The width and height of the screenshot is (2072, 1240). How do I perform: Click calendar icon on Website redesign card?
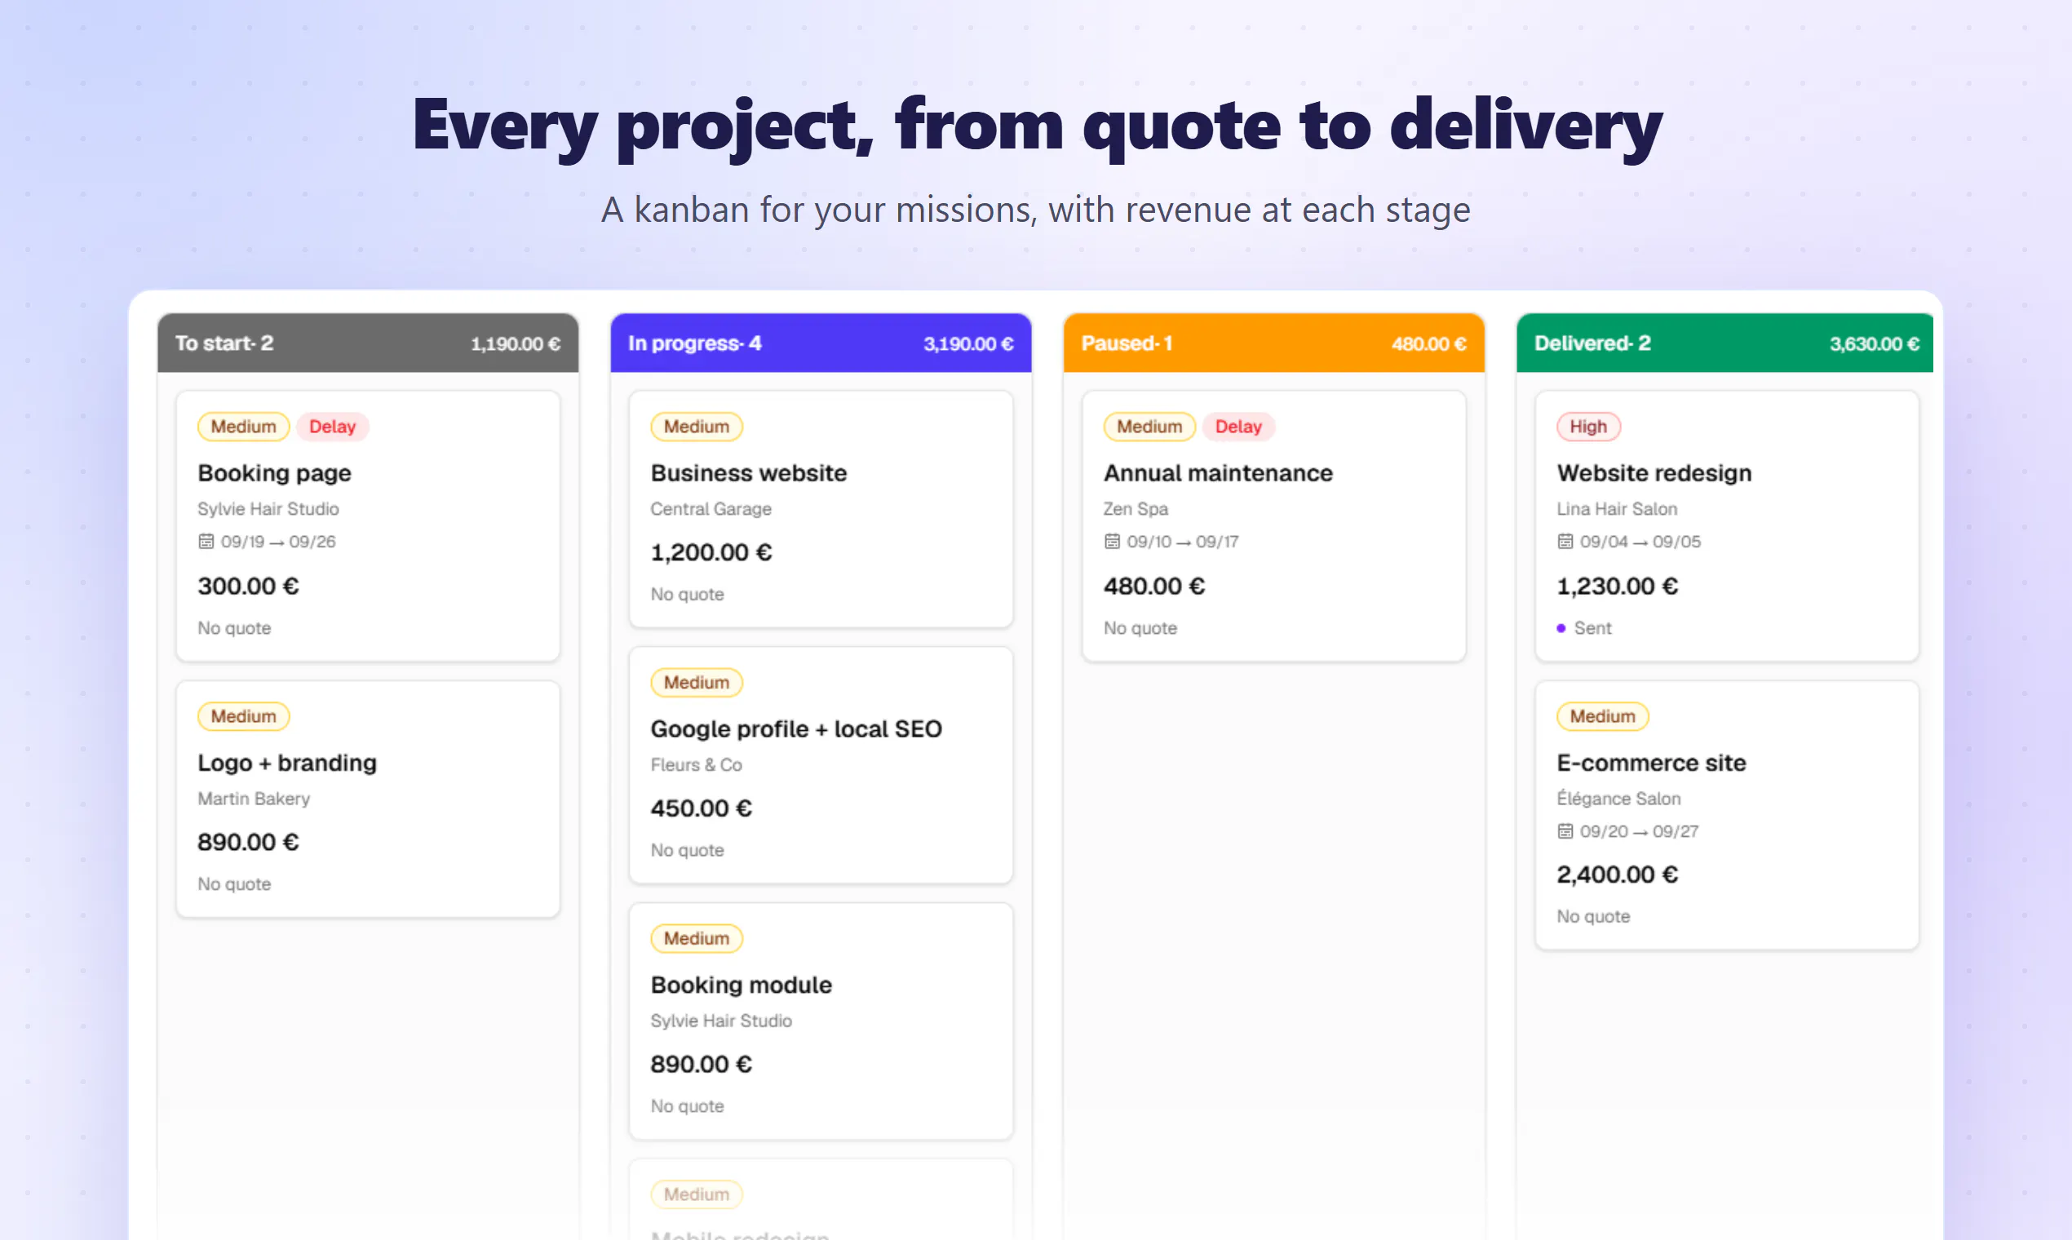(1565, 542)
